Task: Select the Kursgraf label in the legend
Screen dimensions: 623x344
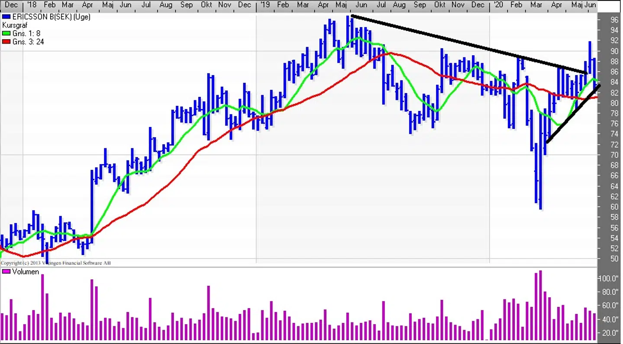Action: pos(15,25)
